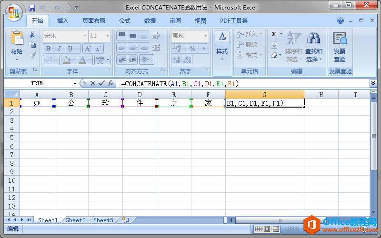Expand the formula bar
Screen dimensions: 381x238
coord(373,83)
